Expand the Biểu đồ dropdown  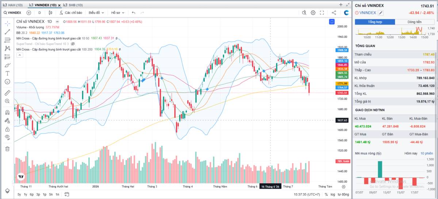[x=96, y=12]
